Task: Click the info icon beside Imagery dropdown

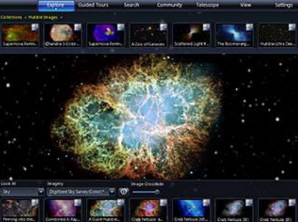Action: (x=124, y=191)
